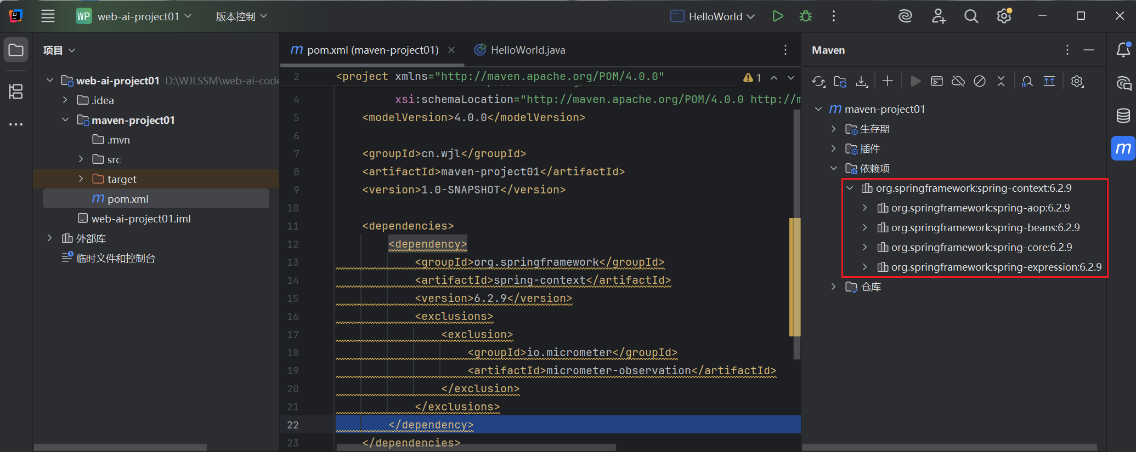Viewport: 1136px width, 452px height.
Task: Click the IntelliJ IDEA logo icon
Action: click(16, 16)
